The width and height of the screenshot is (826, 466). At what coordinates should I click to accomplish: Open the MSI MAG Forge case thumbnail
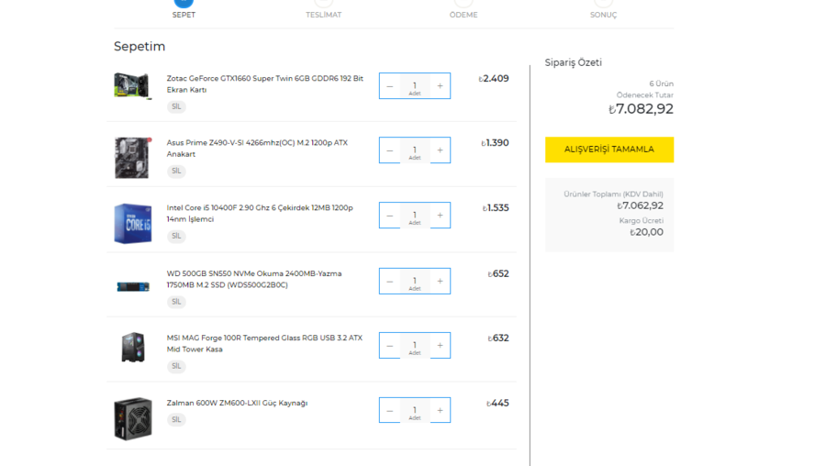[132, 348]
